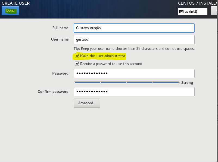The width and height of the screenshot is (218, 162).
Task: Click the password strength bar
Action: 126,82
